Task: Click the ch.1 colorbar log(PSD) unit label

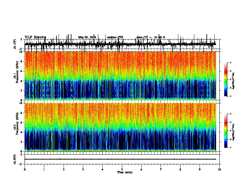Action: pos(234,81)
